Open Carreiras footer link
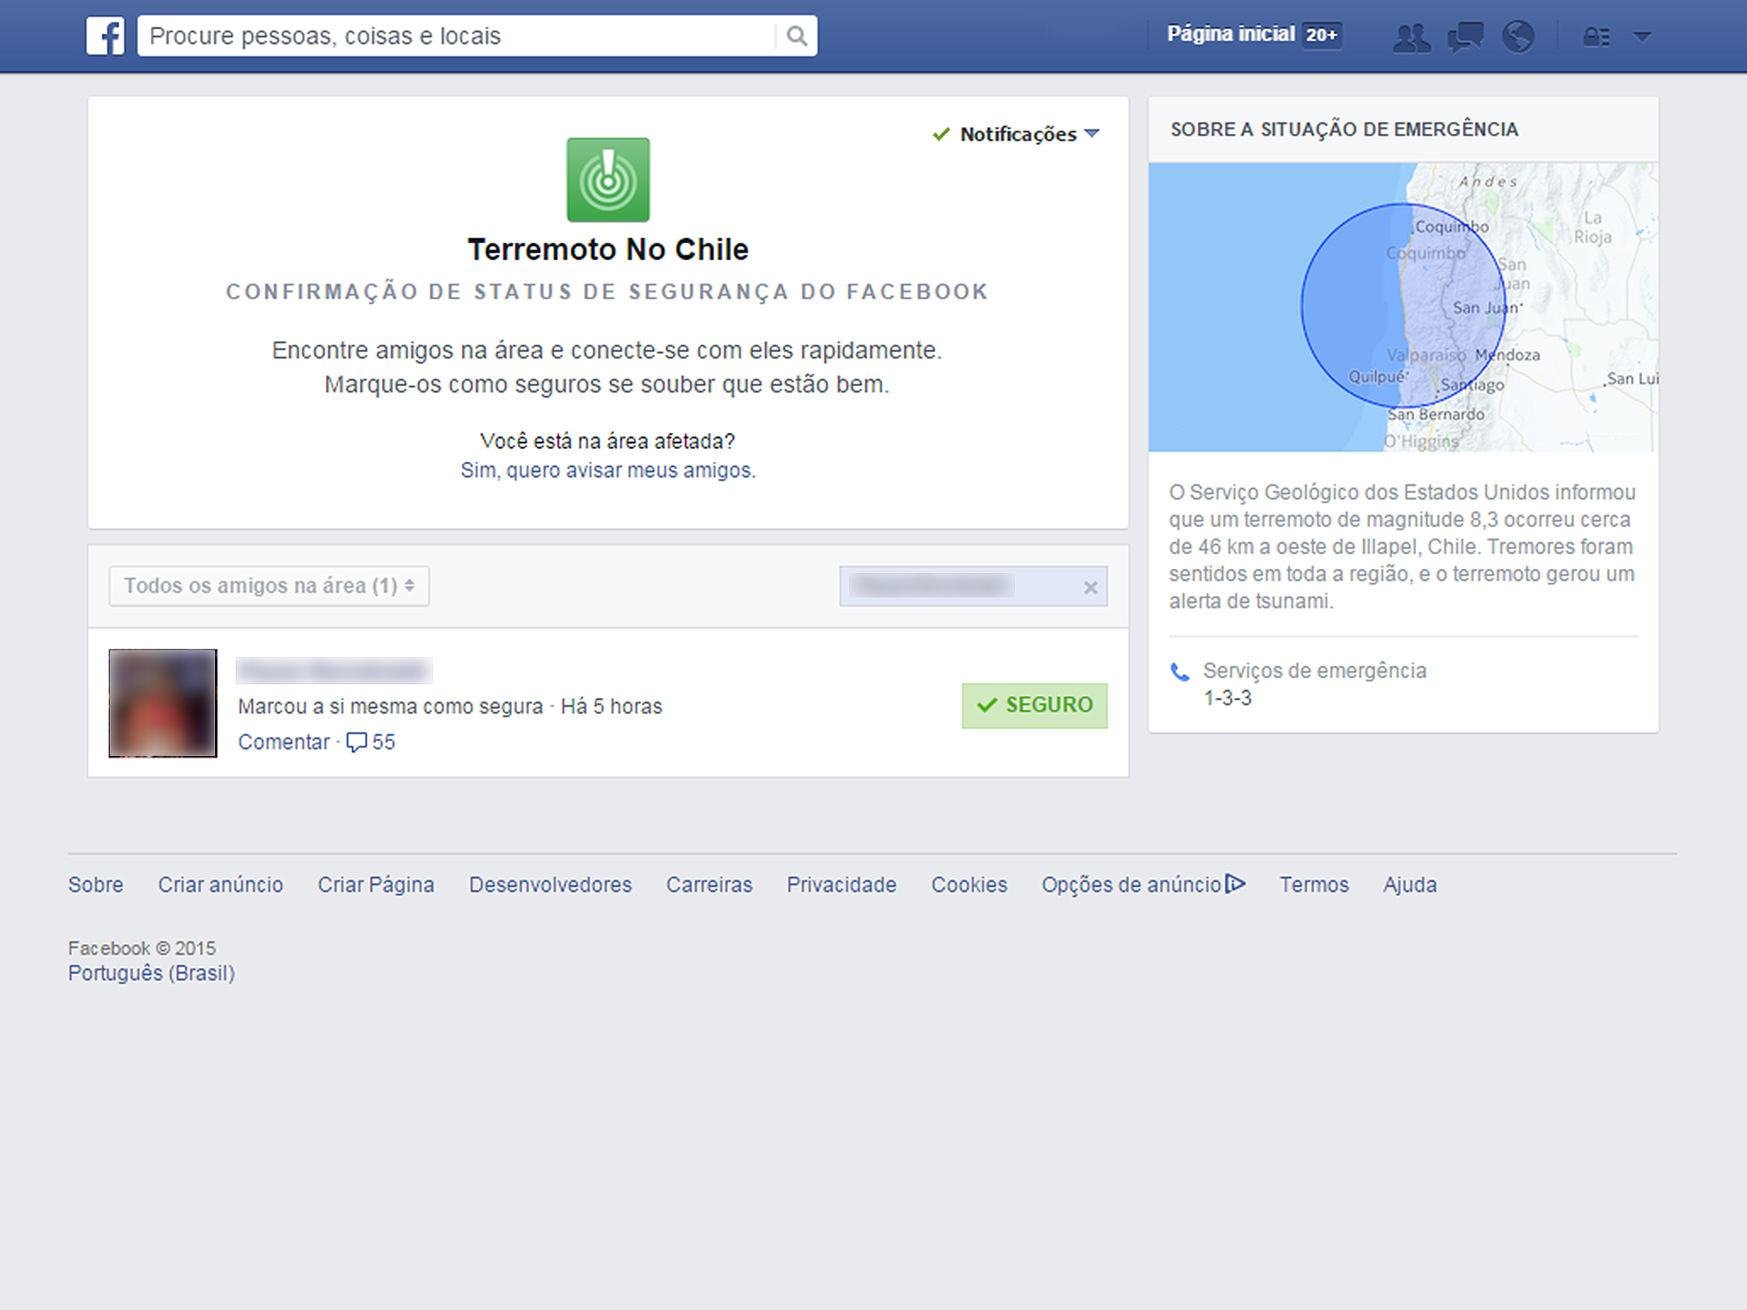This screenshot has height=1310, width=1747. (x=709, y=884)
